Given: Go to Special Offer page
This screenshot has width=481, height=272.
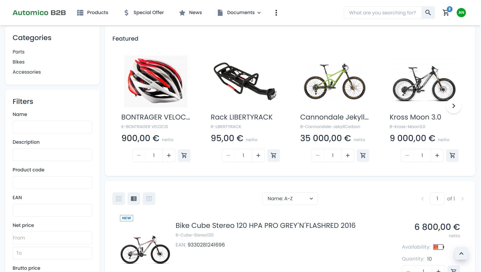Looking at the screenshot, I should [144, 13].
